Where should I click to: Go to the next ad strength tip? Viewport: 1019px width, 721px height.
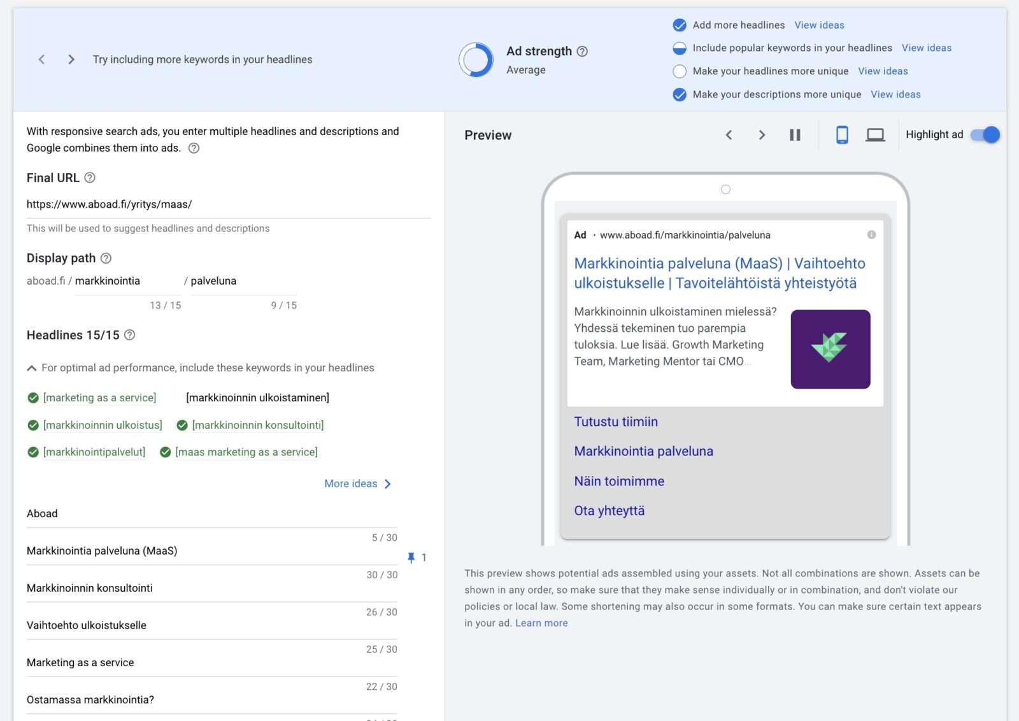pos(71,60)
